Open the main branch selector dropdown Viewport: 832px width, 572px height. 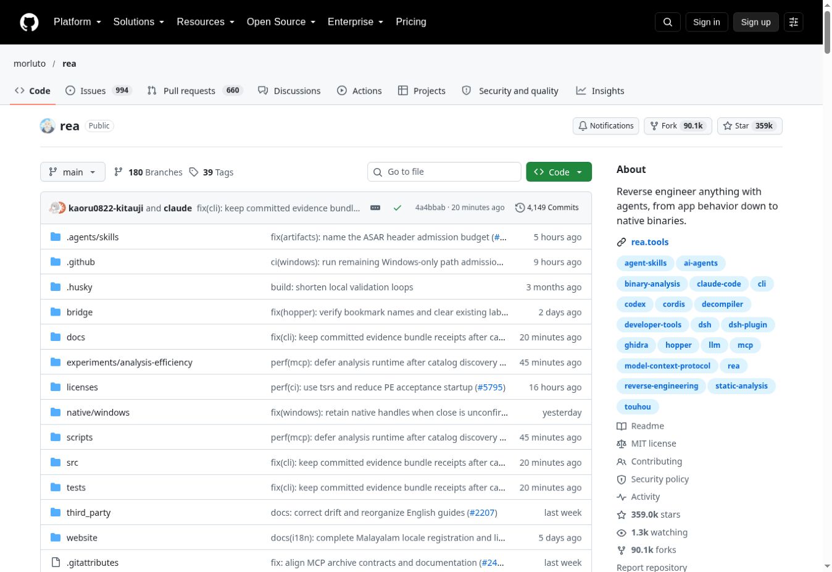click(73, 172)
